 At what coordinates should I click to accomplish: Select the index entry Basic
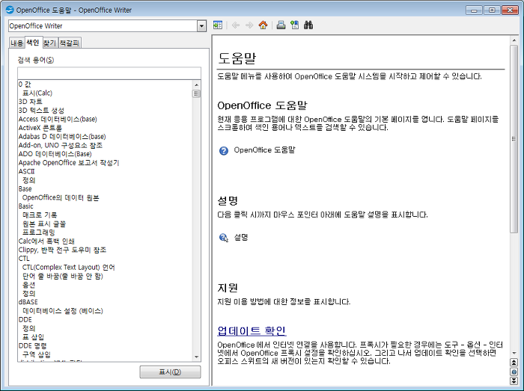tap(25, 206)
